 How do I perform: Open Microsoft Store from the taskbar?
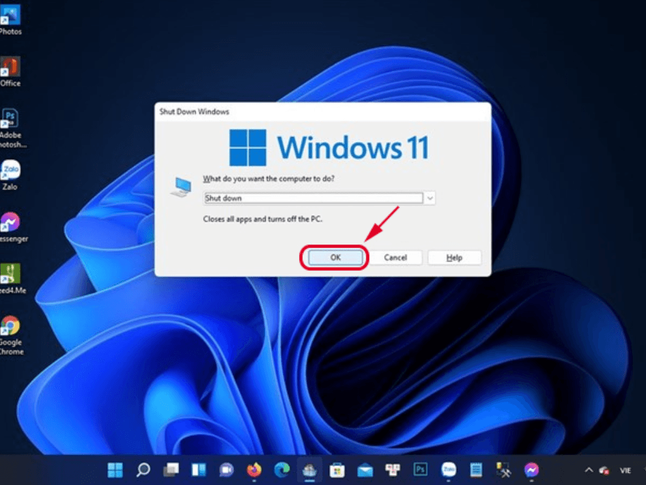(337, 470)
